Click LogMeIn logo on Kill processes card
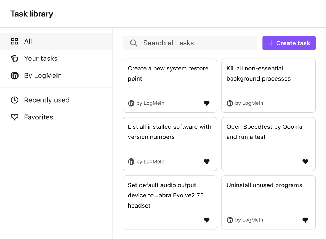The image size is (326, 239). coord(230,103)
